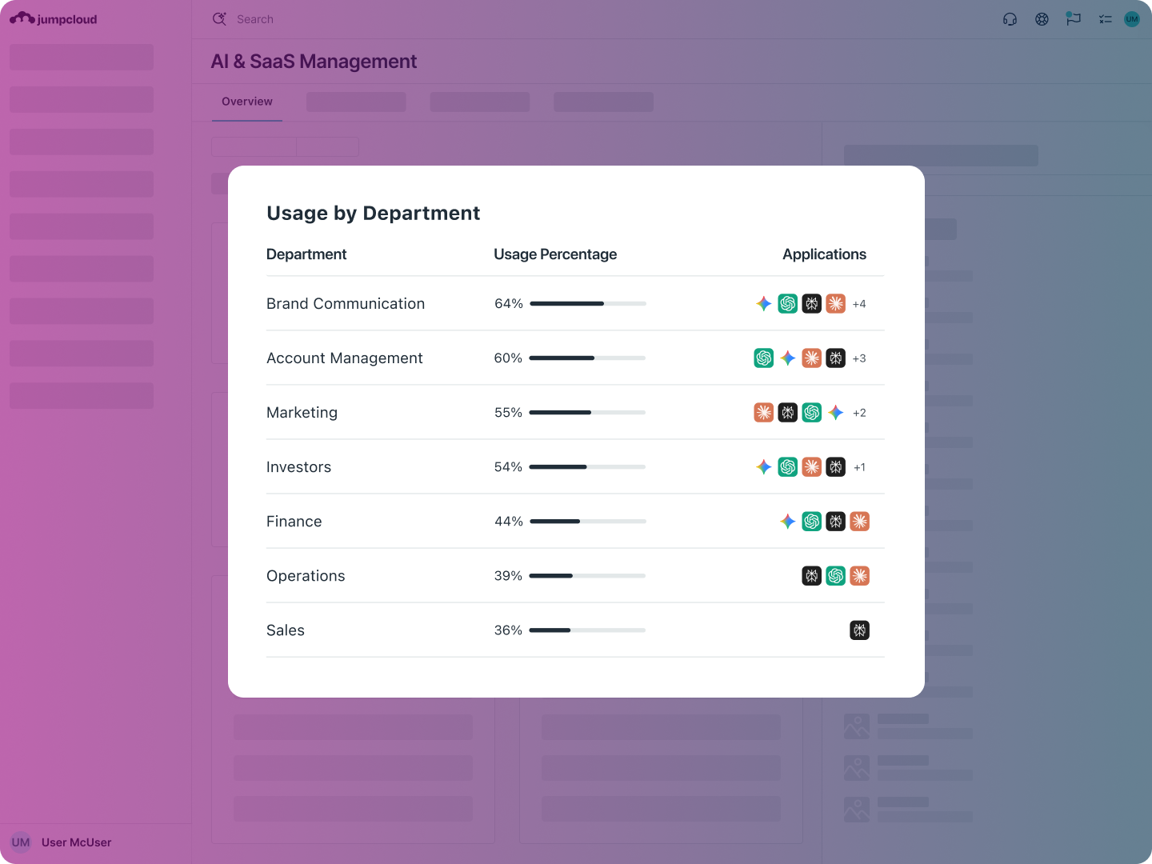This screenshot has height=864, width=1152.
Task: Click the Gemini icon in Marketing row
Action: (x=836, y=413)
